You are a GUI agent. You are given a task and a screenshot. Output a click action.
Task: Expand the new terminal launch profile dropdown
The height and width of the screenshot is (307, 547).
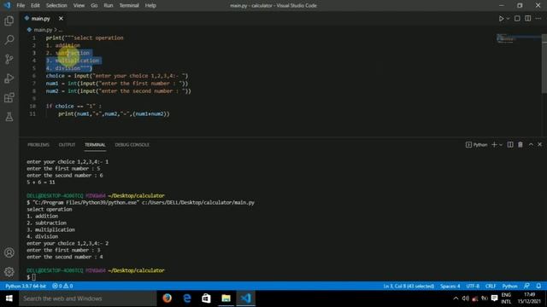click(x=501, y=145)
